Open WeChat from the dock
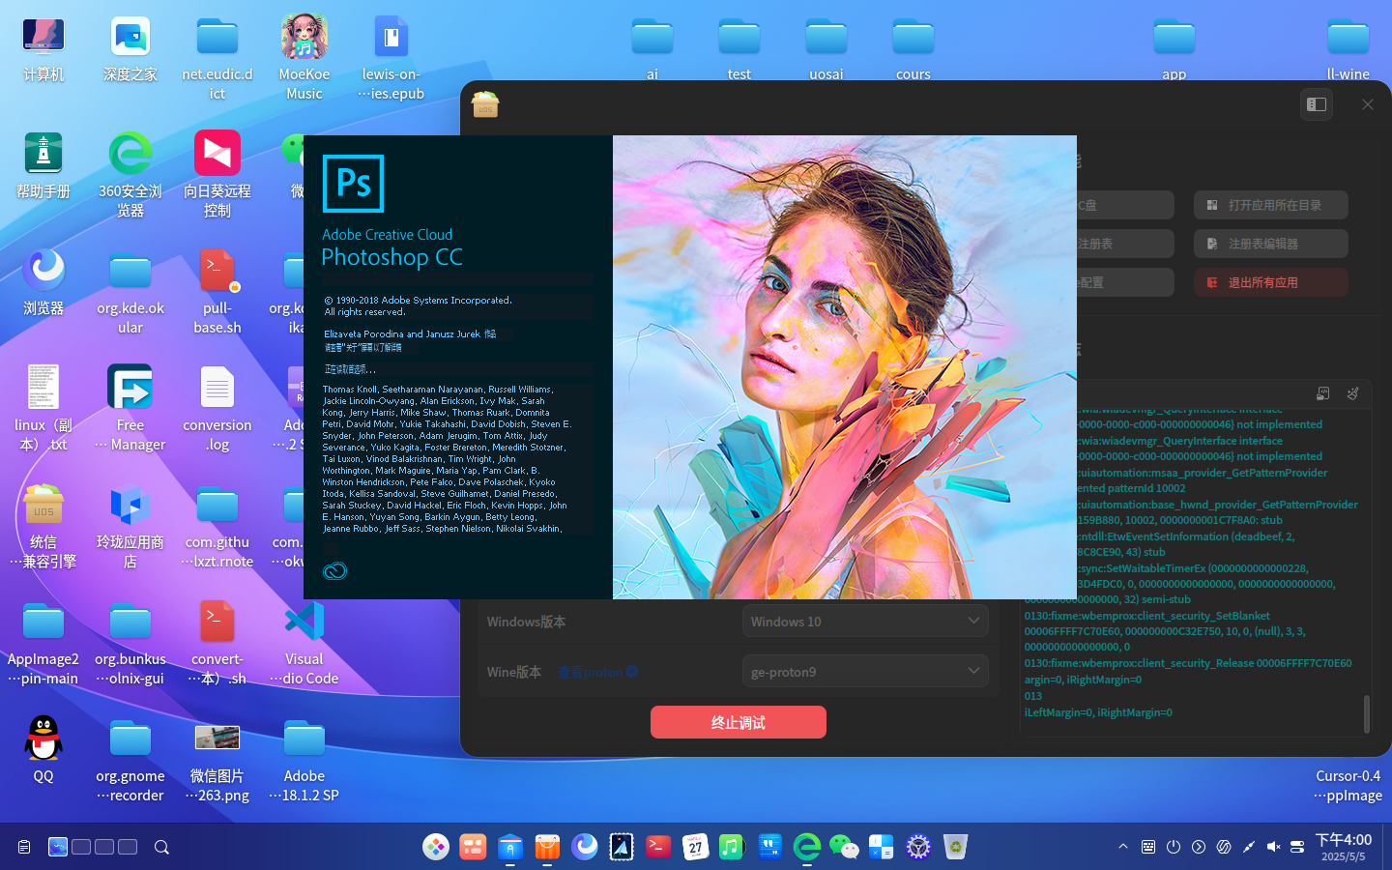Image resolution: width=1392 pixels, height=870 pixels. tap(844, 847)
